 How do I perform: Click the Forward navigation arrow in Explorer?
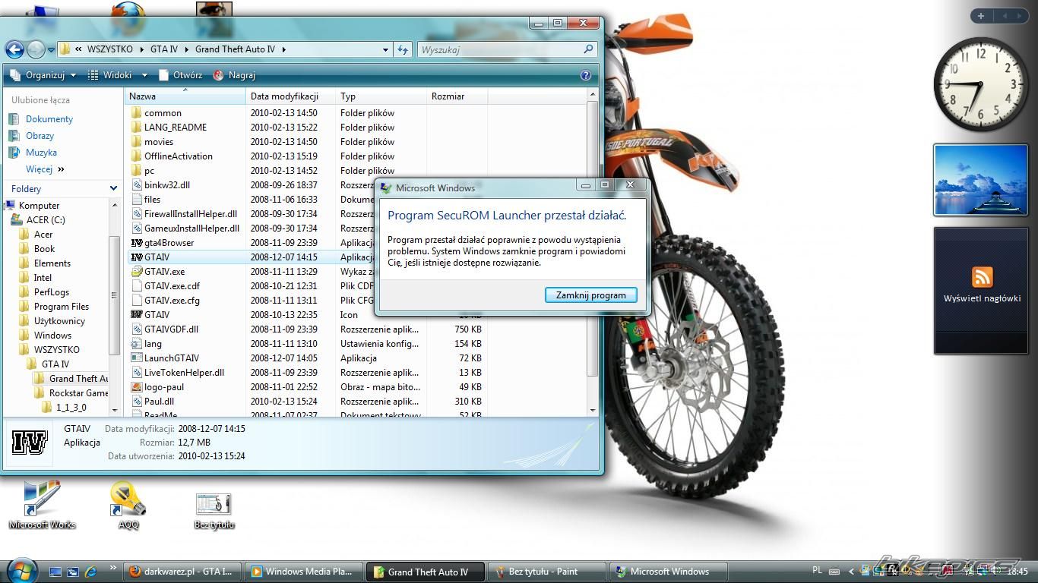pyautogui.click(x=36, y=50)
